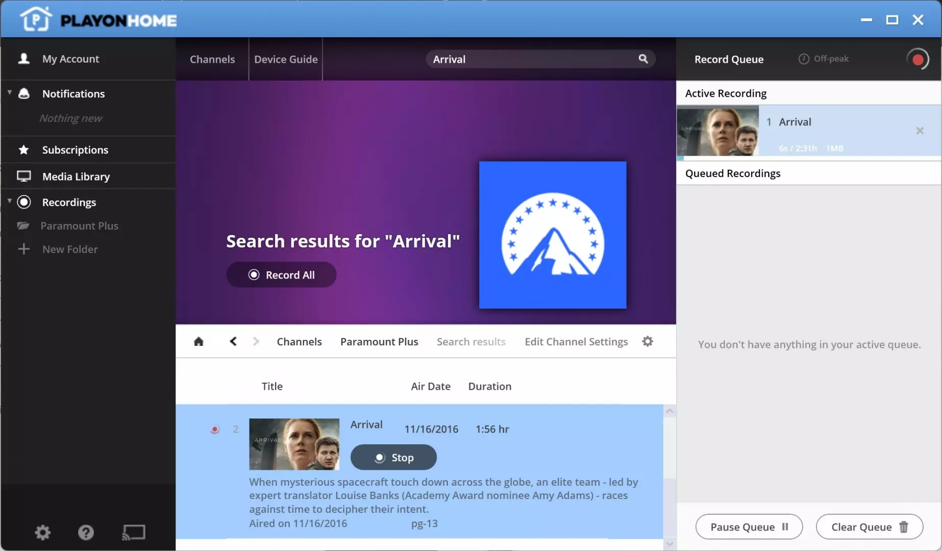Viewport: 942px width, 551px height.
Task: Click the 11/16/2016 air date value
Action: point(431,429)
